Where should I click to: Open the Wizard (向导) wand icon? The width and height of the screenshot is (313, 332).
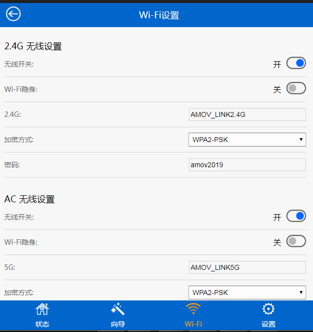[118, 309]
